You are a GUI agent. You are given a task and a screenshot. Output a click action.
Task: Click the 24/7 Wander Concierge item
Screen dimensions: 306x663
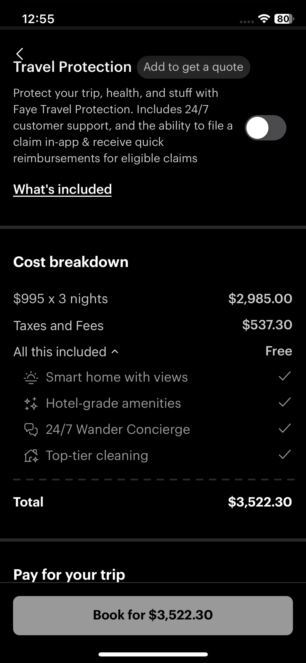[x=118, y=429]
